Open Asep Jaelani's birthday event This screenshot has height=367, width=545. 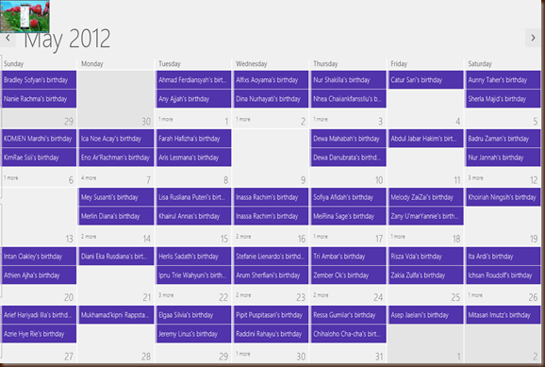426,315
